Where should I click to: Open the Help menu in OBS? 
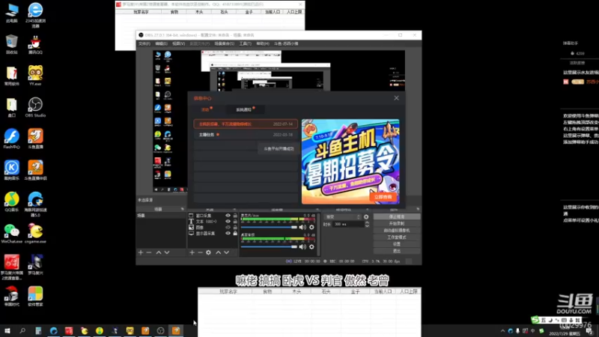263,43
